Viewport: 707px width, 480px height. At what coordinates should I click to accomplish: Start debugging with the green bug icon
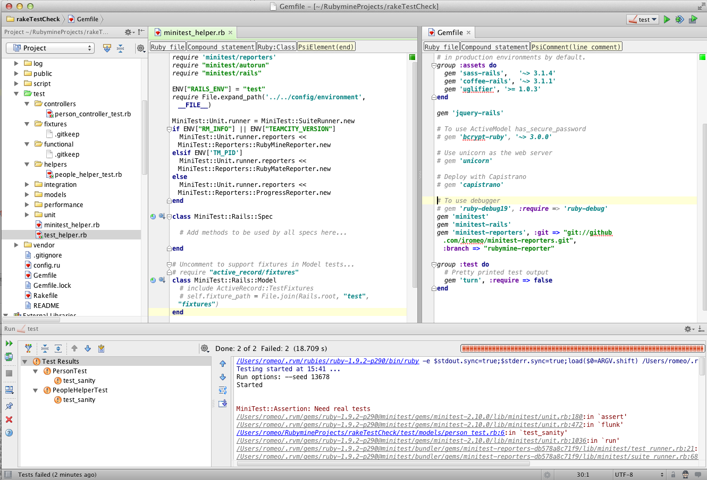tap(679, 20)
